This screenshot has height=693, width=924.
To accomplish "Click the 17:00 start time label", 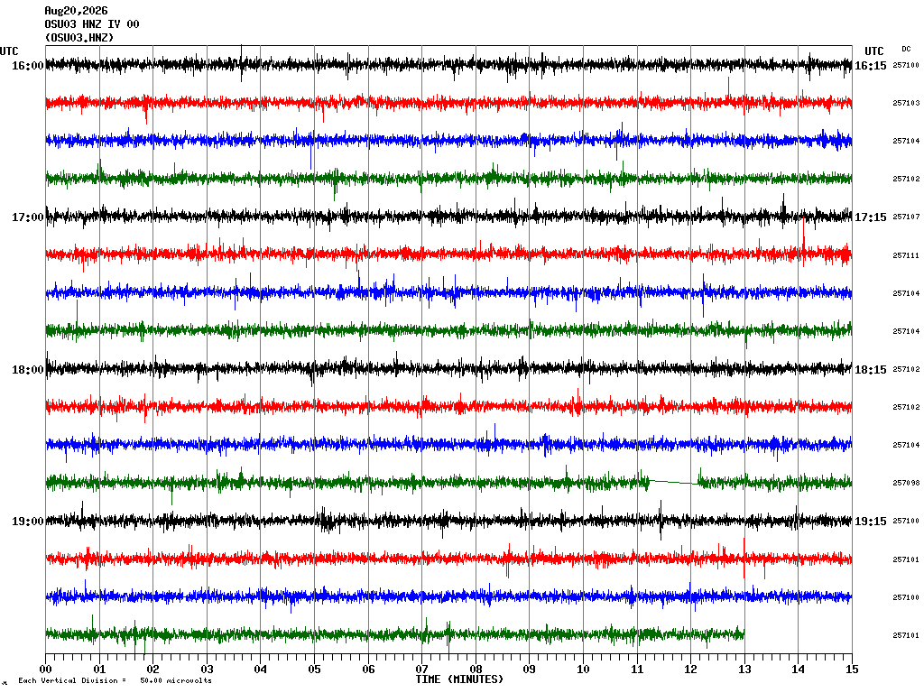I will click(28, 217).
